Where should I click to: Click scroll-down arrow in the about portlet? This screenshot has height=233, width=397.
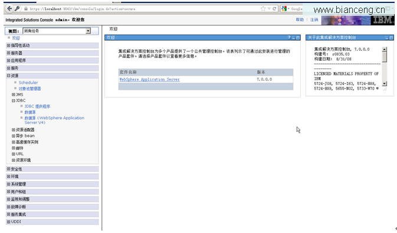point(385,83)
